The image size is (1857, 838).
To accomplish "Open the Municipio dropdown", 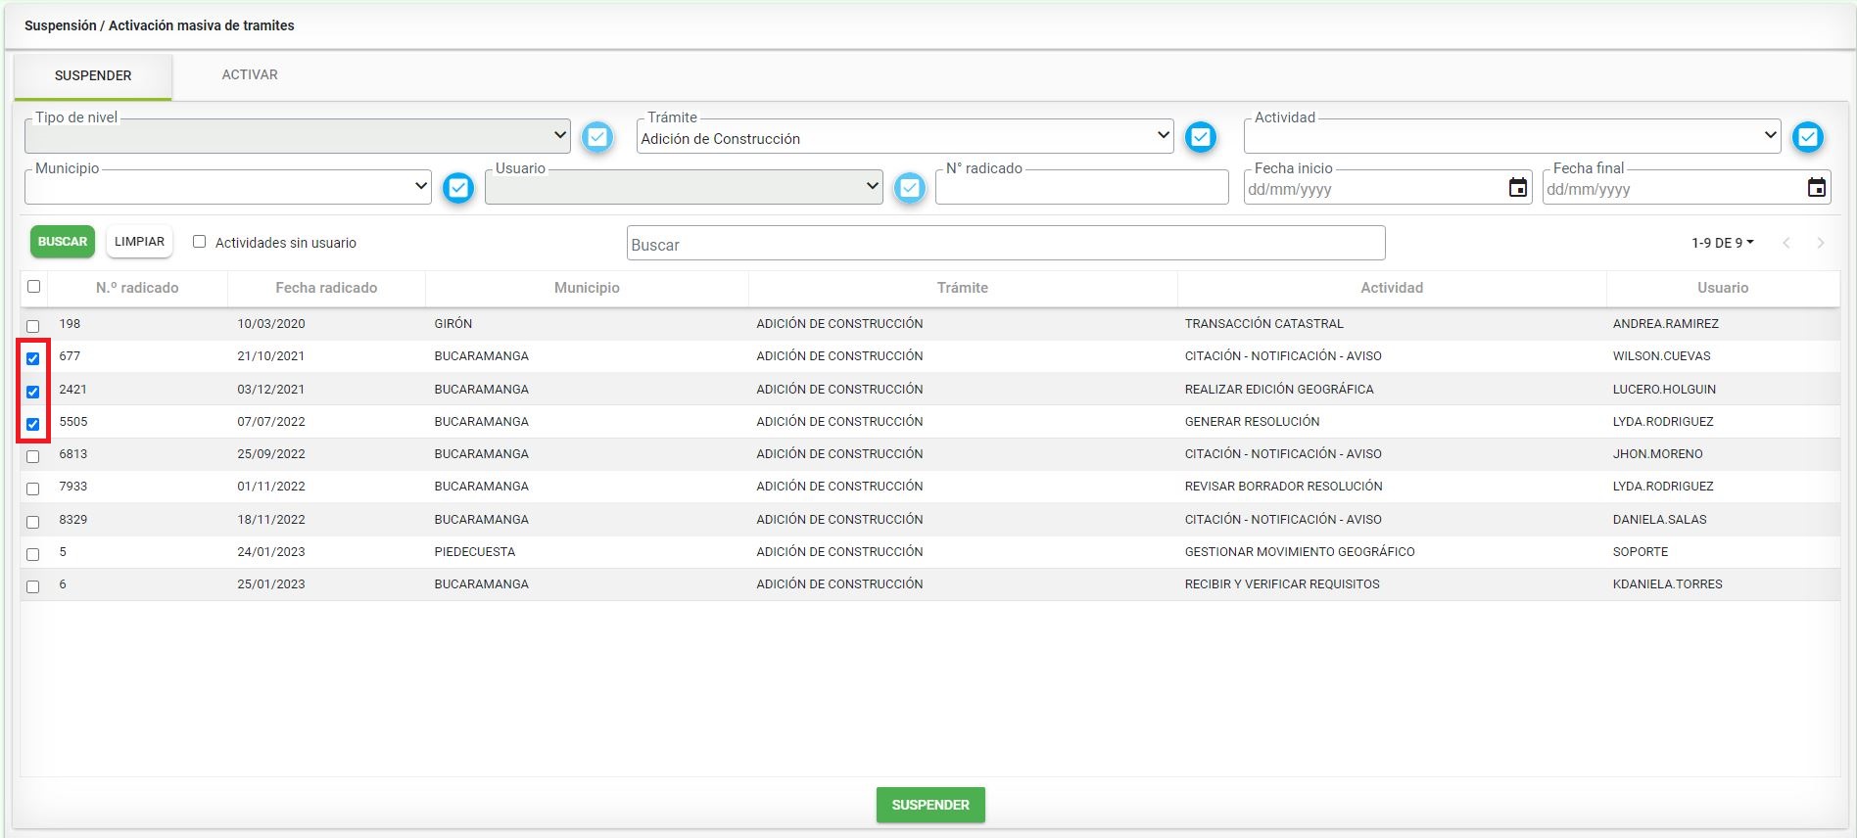I will click(x=228, y=187).
